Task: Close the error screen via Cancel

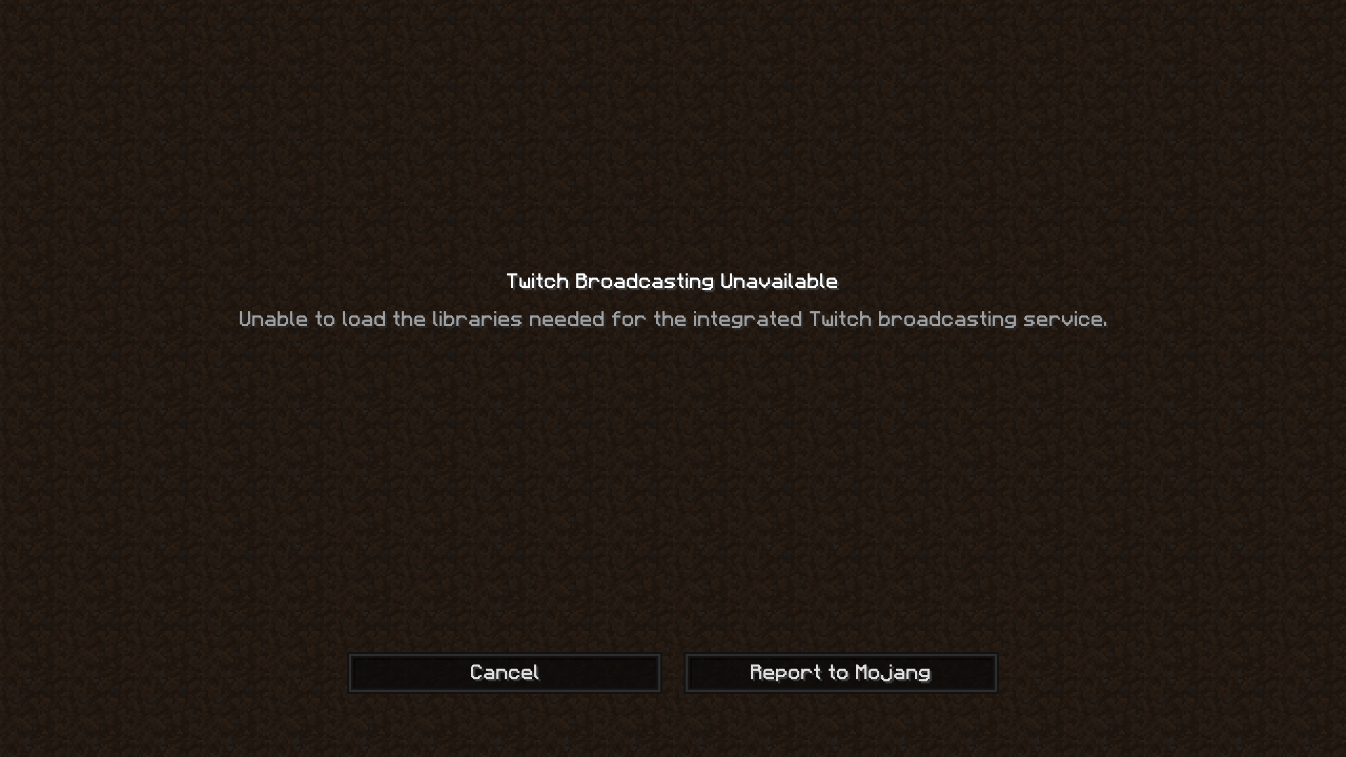Action: pos(505,673)
